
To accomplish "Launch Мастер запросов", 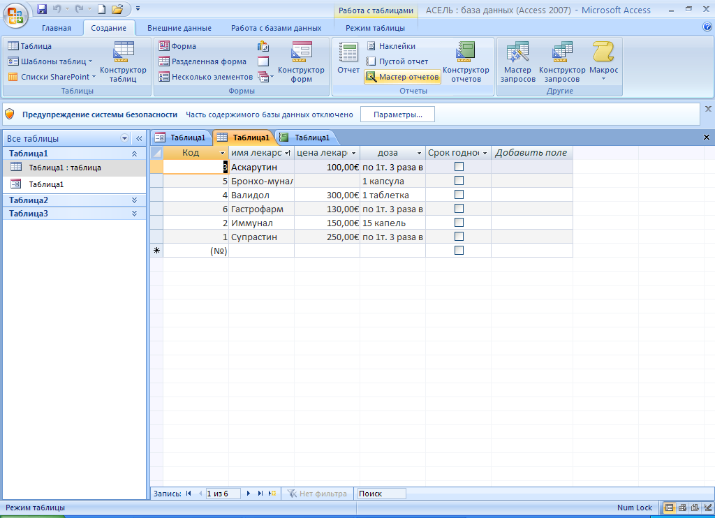I will [x=517, y=62].
